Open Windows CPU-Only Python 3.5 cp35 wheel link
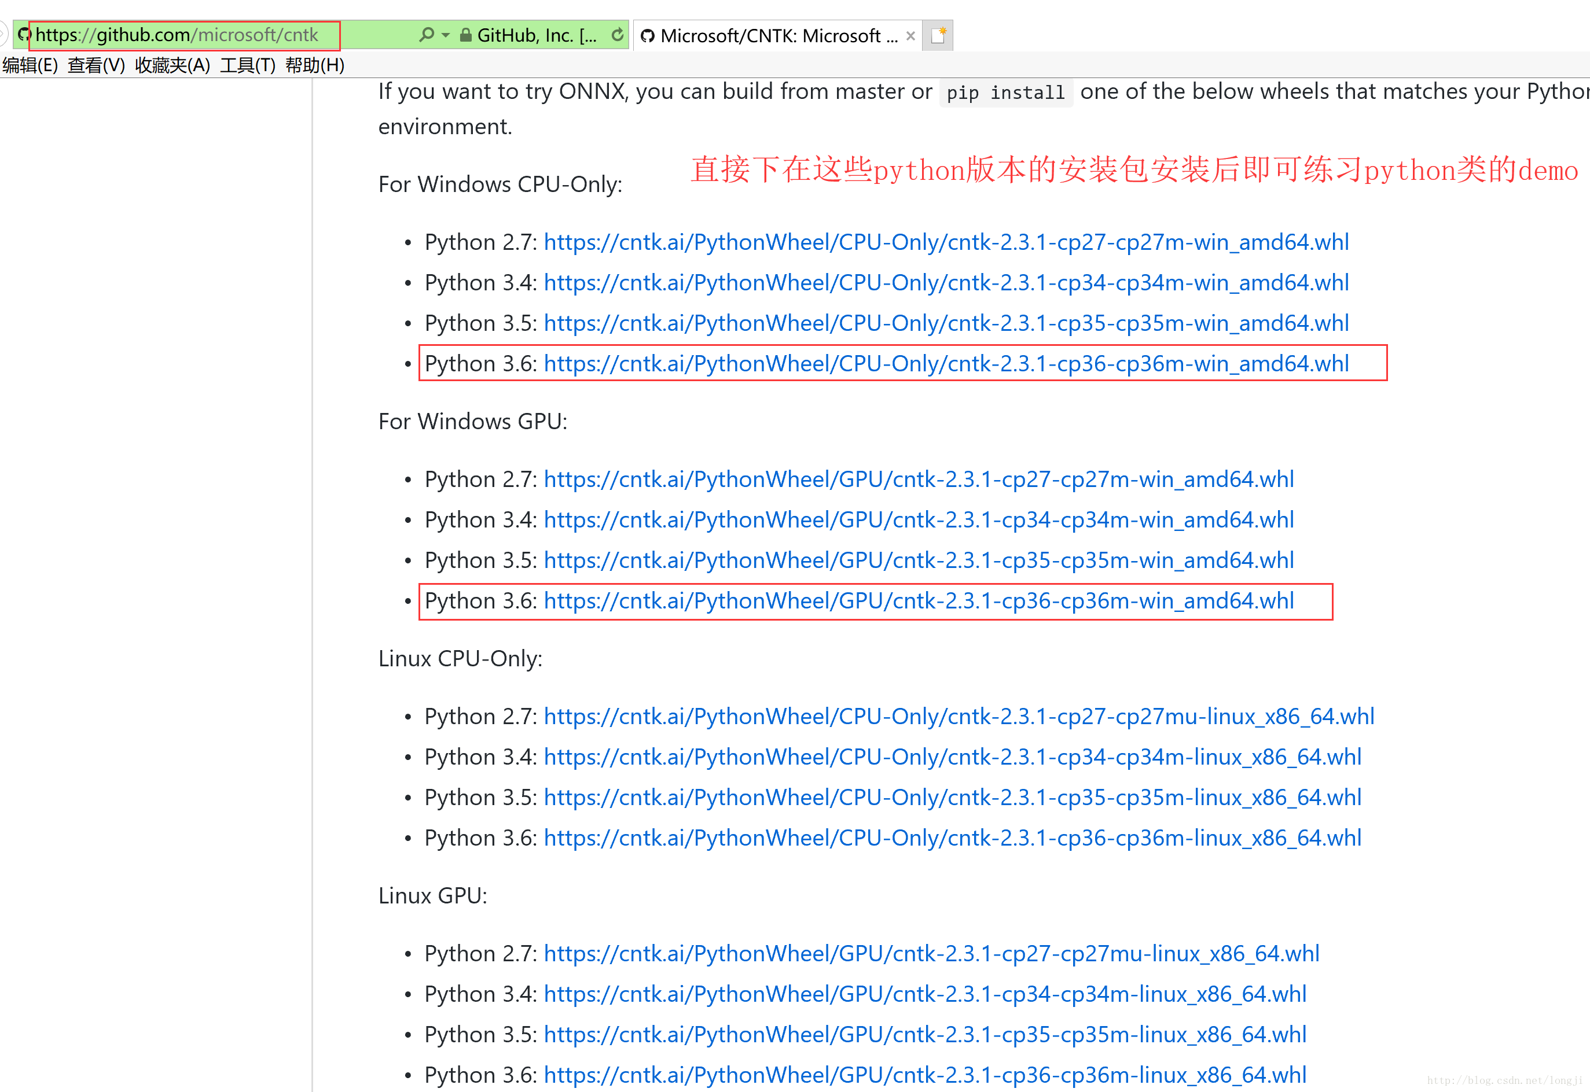The width and height of the screenshot is (1590, 1092). coord(946,323)
